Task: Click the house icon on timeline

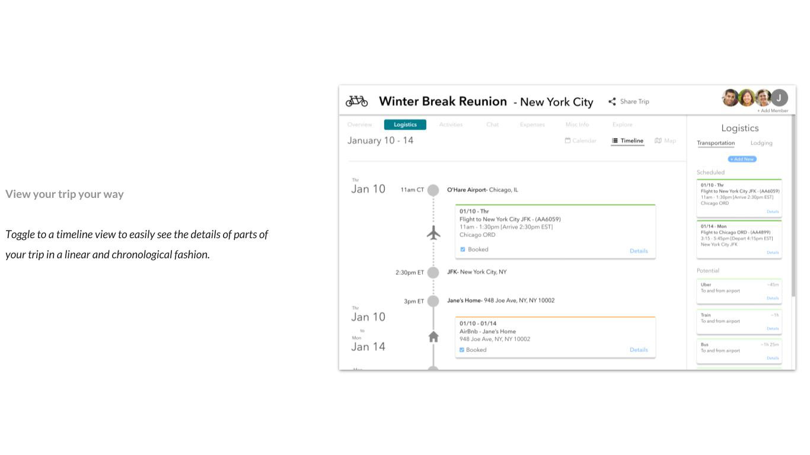Action: click(433, 337)
